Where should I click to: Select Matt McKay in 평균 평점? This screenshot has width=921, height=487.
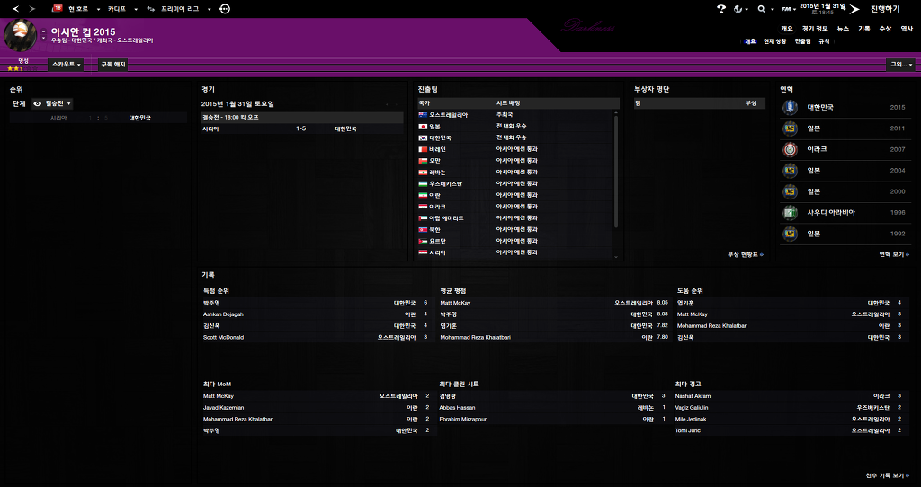click(455, 303)
